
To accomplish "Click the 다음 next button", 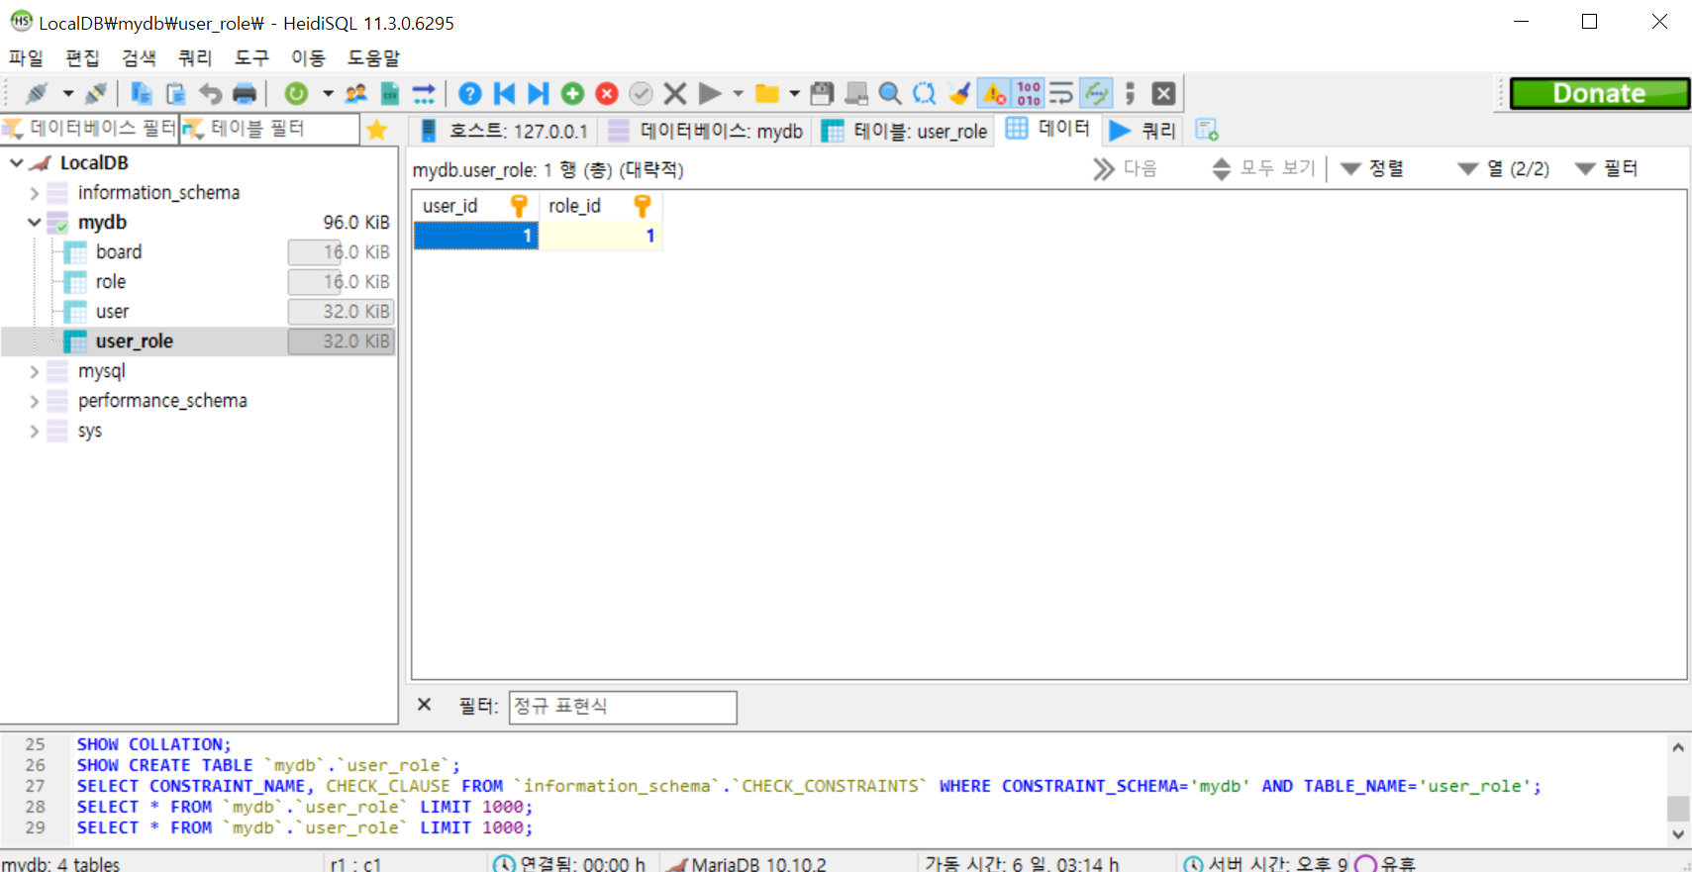I will 1126,168.
